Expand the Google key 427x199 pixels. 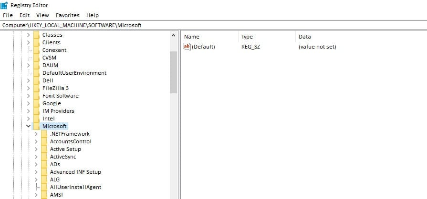click(x=28, y=103)
